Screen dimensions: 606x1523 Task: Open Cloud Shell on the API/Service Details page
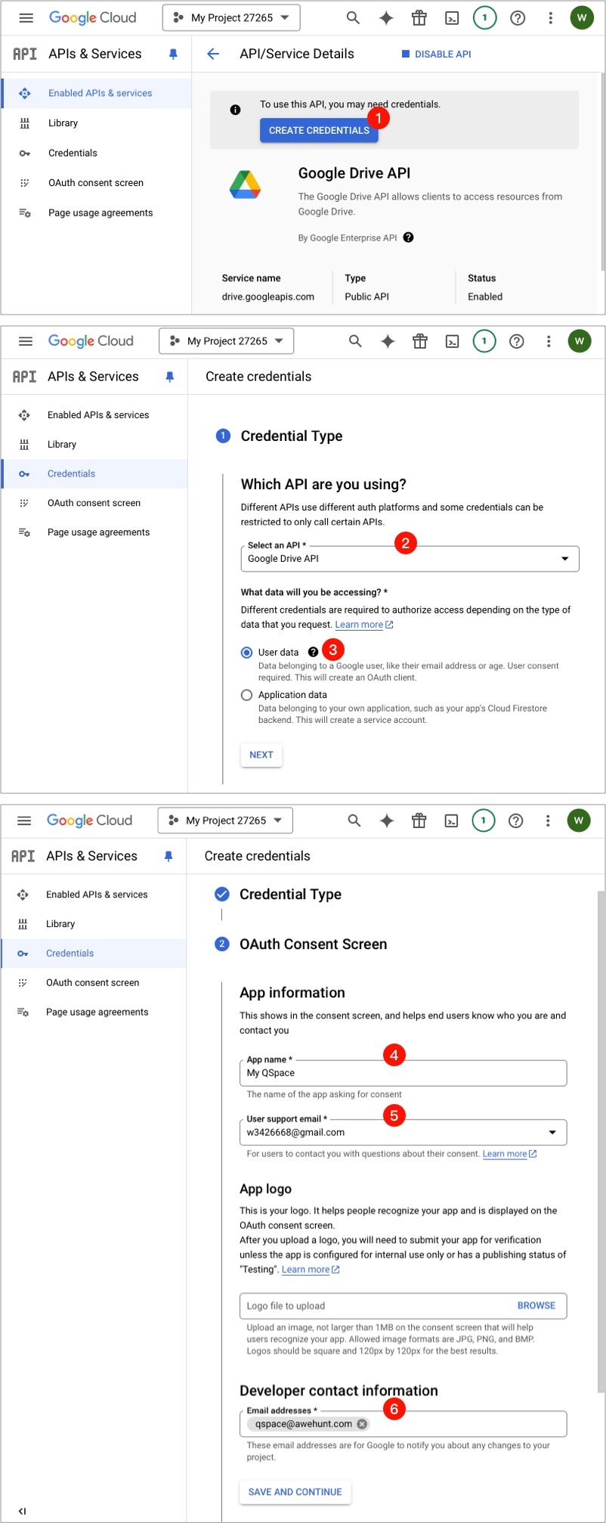[x=452, y=18]
